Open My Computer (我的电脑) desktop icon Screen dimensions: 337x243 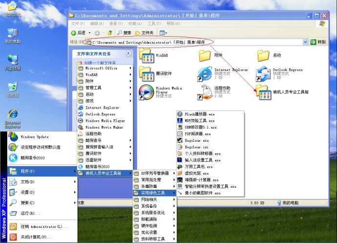pyautogui.click(x=13, y=36)
